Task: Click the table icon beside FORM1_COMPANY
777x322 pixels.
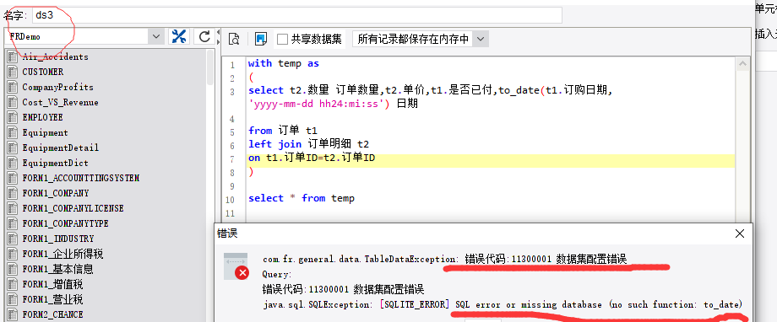Action: 13,193
